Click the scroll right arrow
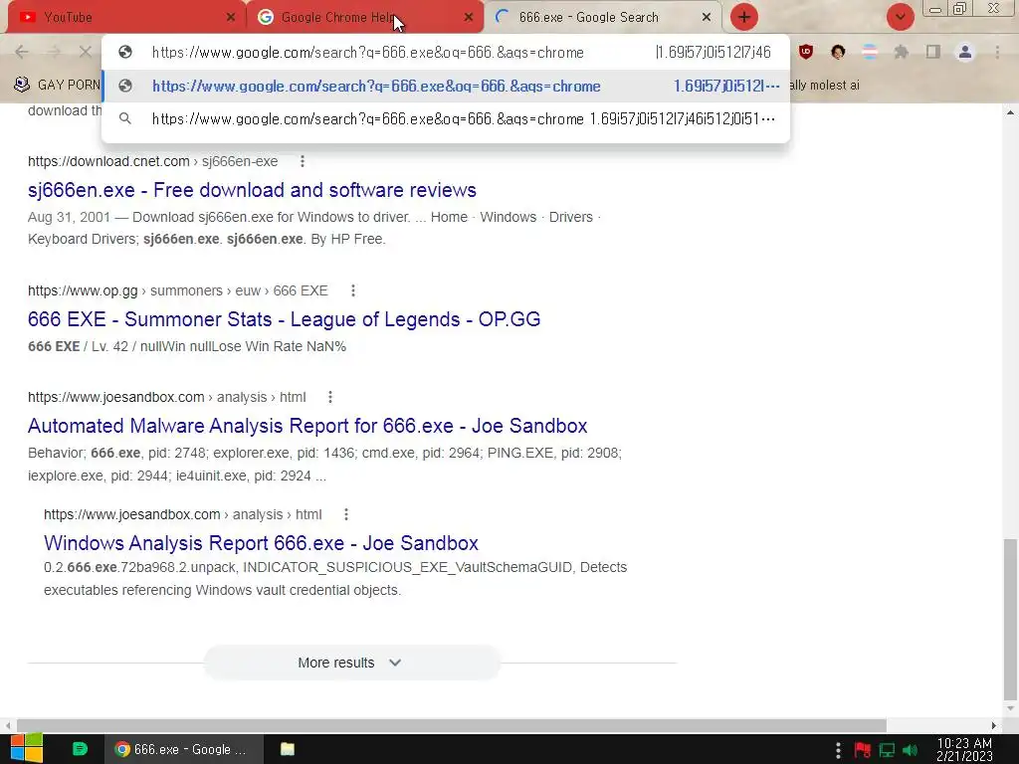 pyautogui.click(x=994, y=725)
